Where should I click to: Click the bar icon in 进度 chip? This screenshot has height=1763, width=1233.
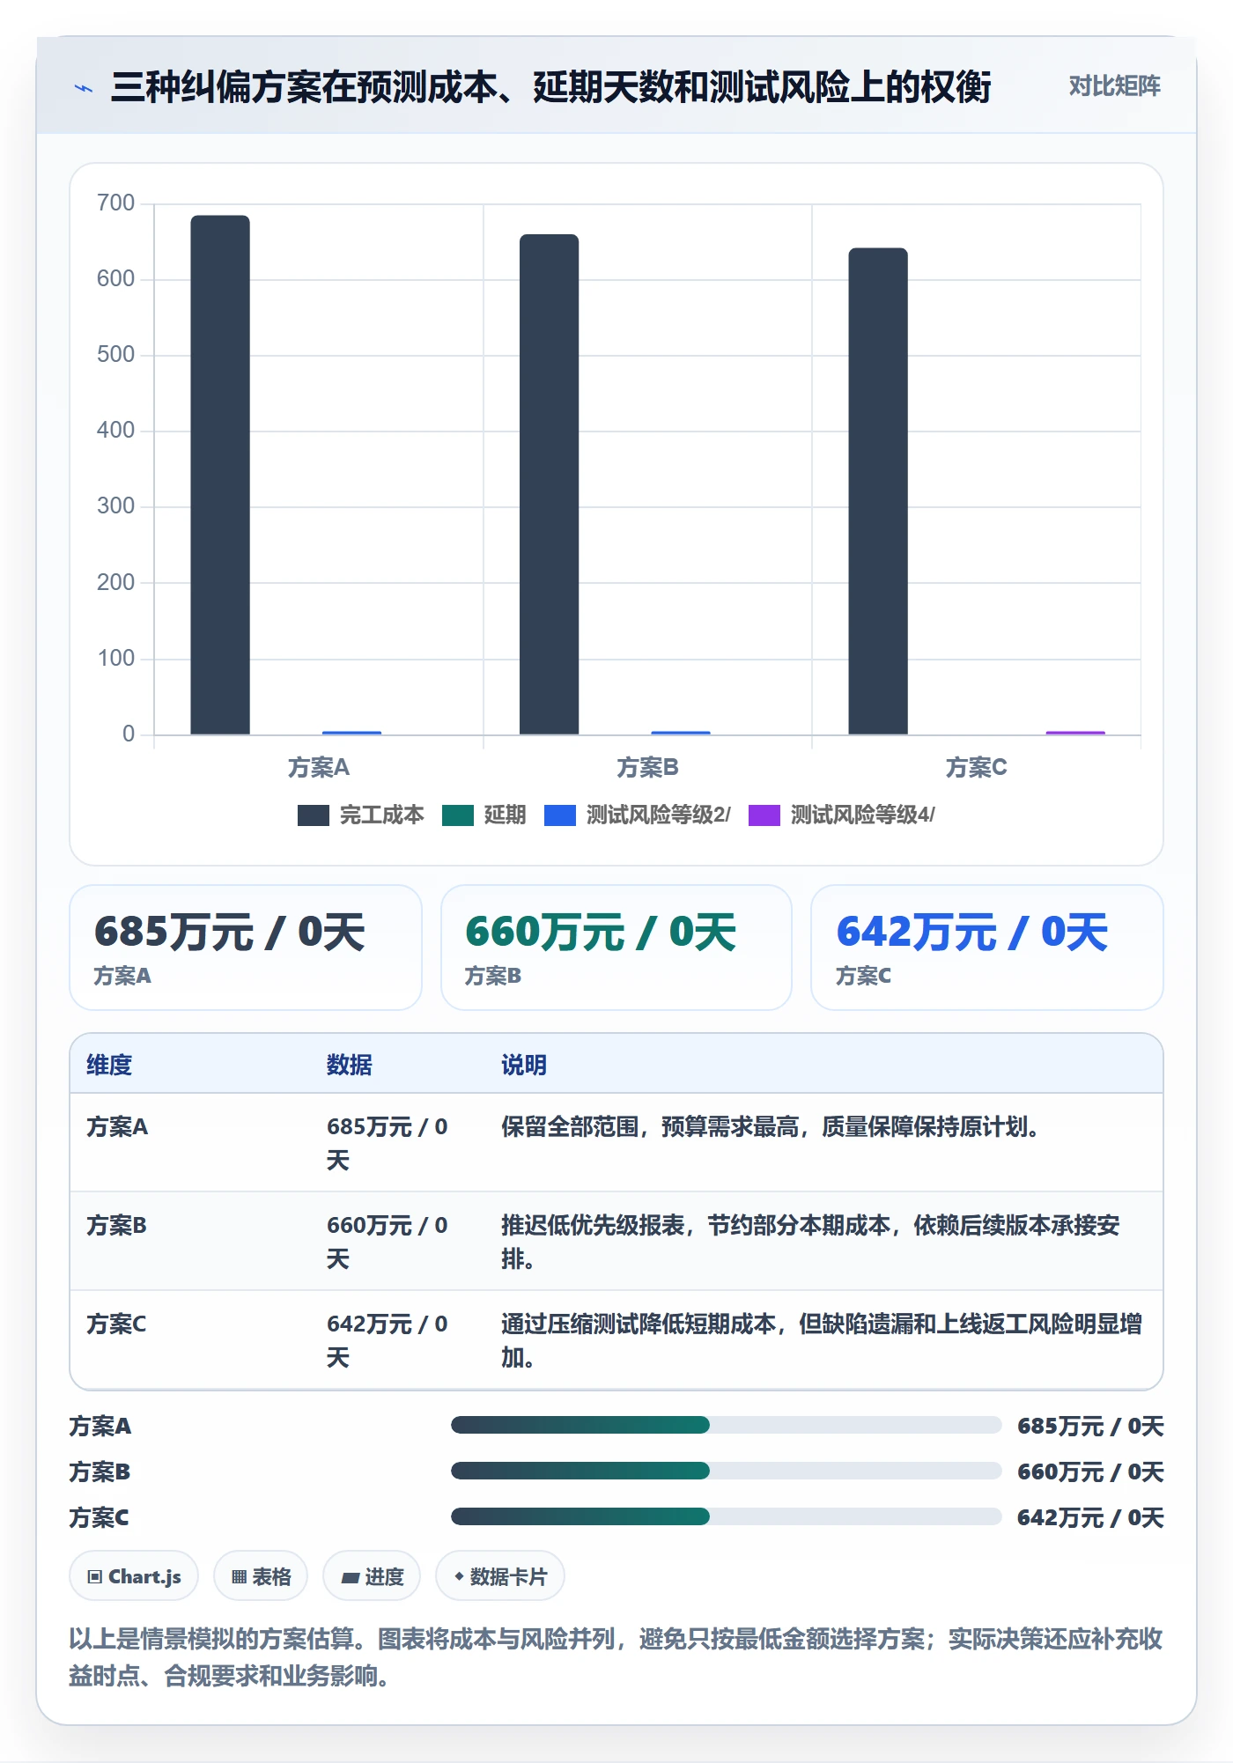[350, 1578]
